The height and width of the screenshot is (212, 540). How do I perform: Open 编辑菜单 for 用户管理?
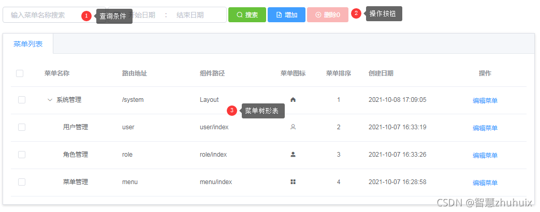point(485,128)
